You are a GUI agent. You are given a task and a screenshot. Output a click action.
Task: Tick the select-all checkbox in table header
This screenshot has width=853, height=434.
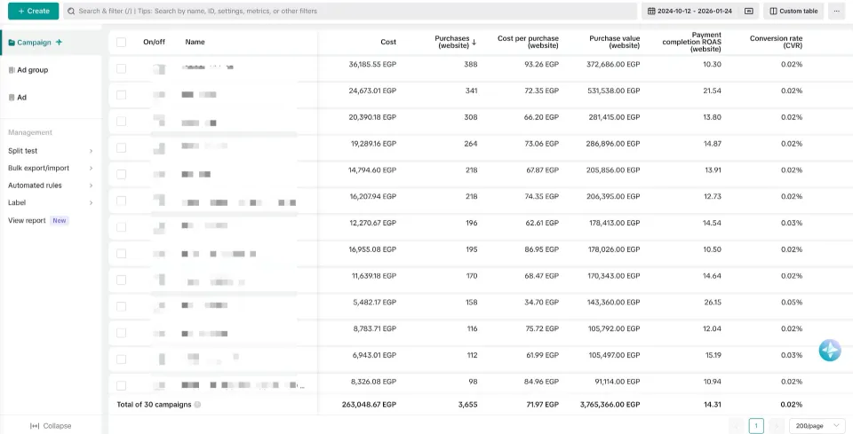(122, 42)
